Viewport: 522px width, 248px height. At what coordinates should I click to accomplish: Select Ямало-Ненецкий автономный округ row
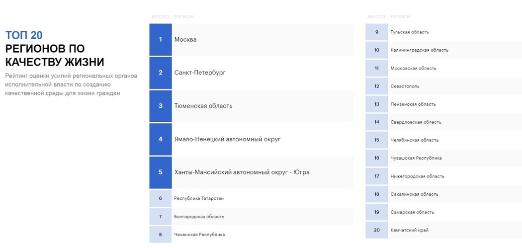tap(252, 139)
